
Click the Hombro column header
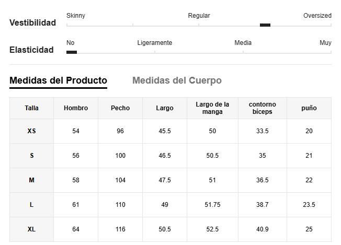point(76,108)
